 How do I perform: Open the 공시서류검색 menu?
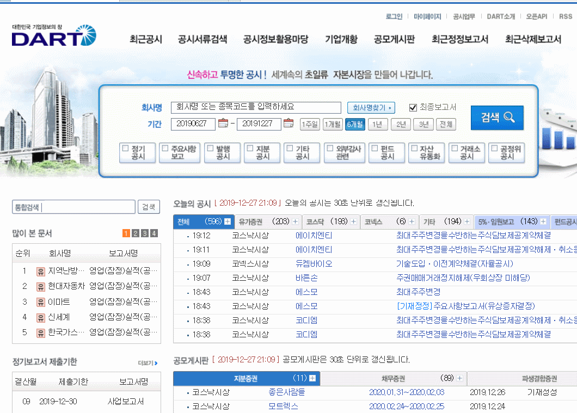[202, 39]
